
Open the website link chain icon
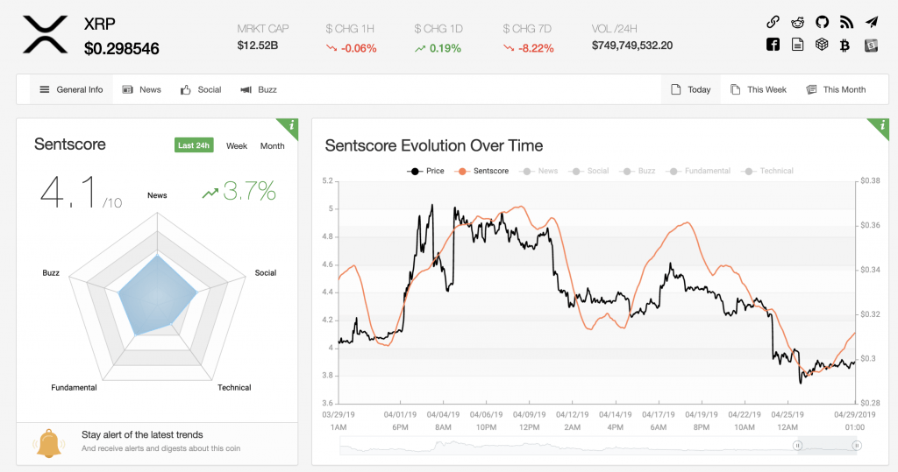tap(773, 22)
